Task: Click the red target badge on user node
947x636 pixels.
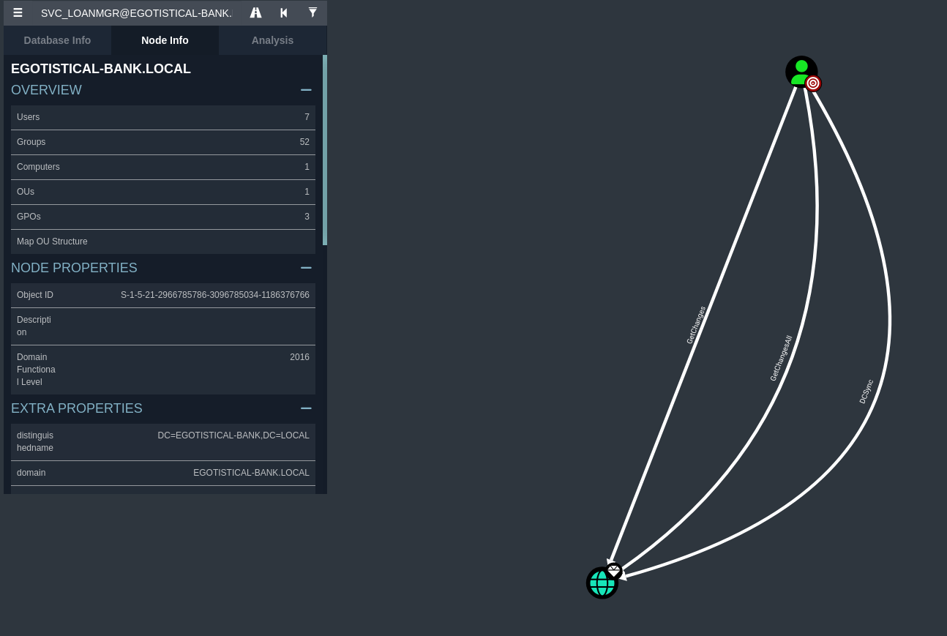Action: coord(813,83)
